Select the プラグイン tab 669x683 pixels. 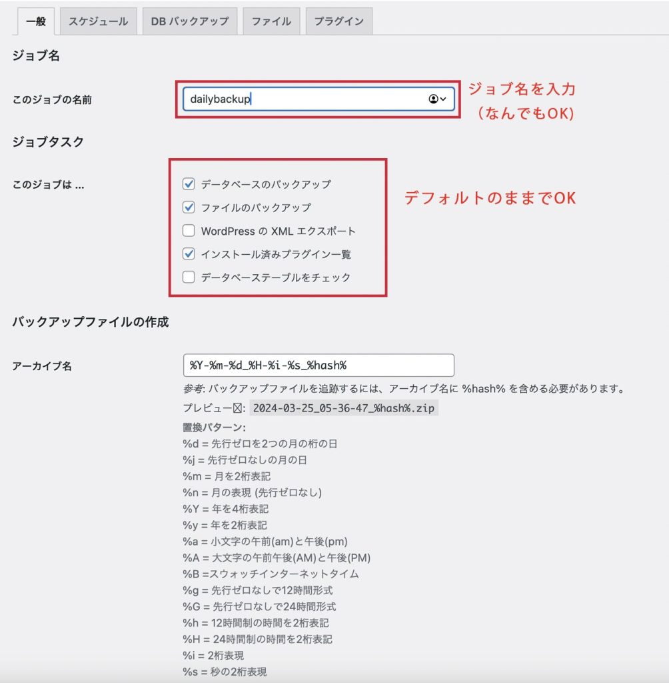[x=338, y=21]
